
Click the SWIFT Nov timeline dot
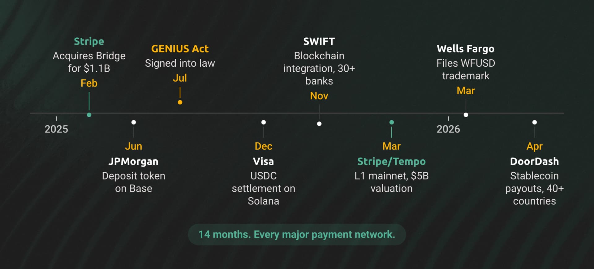point(319,124)
